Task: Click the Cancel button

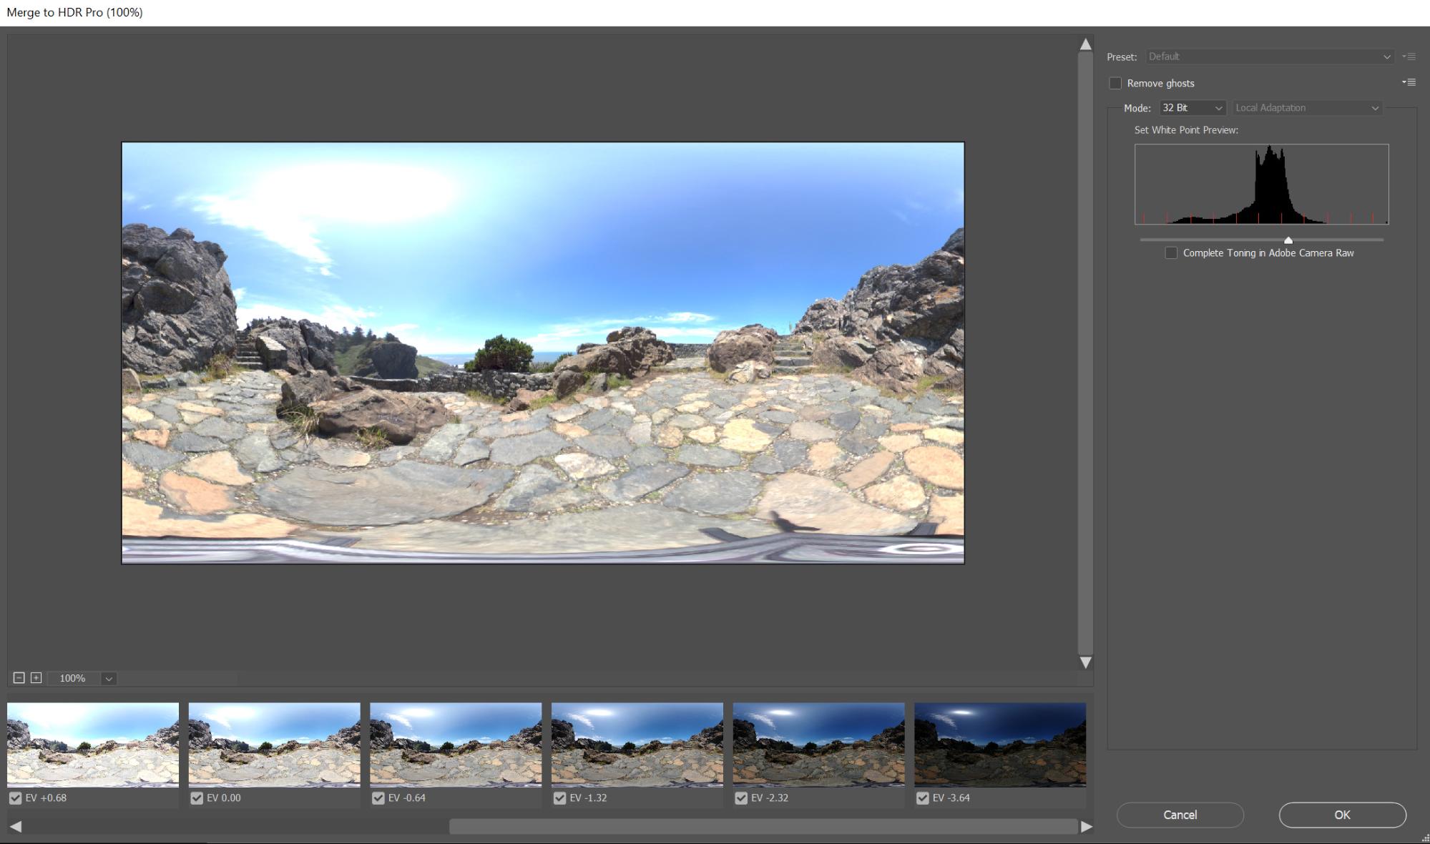Action: tap(1180, 815)
